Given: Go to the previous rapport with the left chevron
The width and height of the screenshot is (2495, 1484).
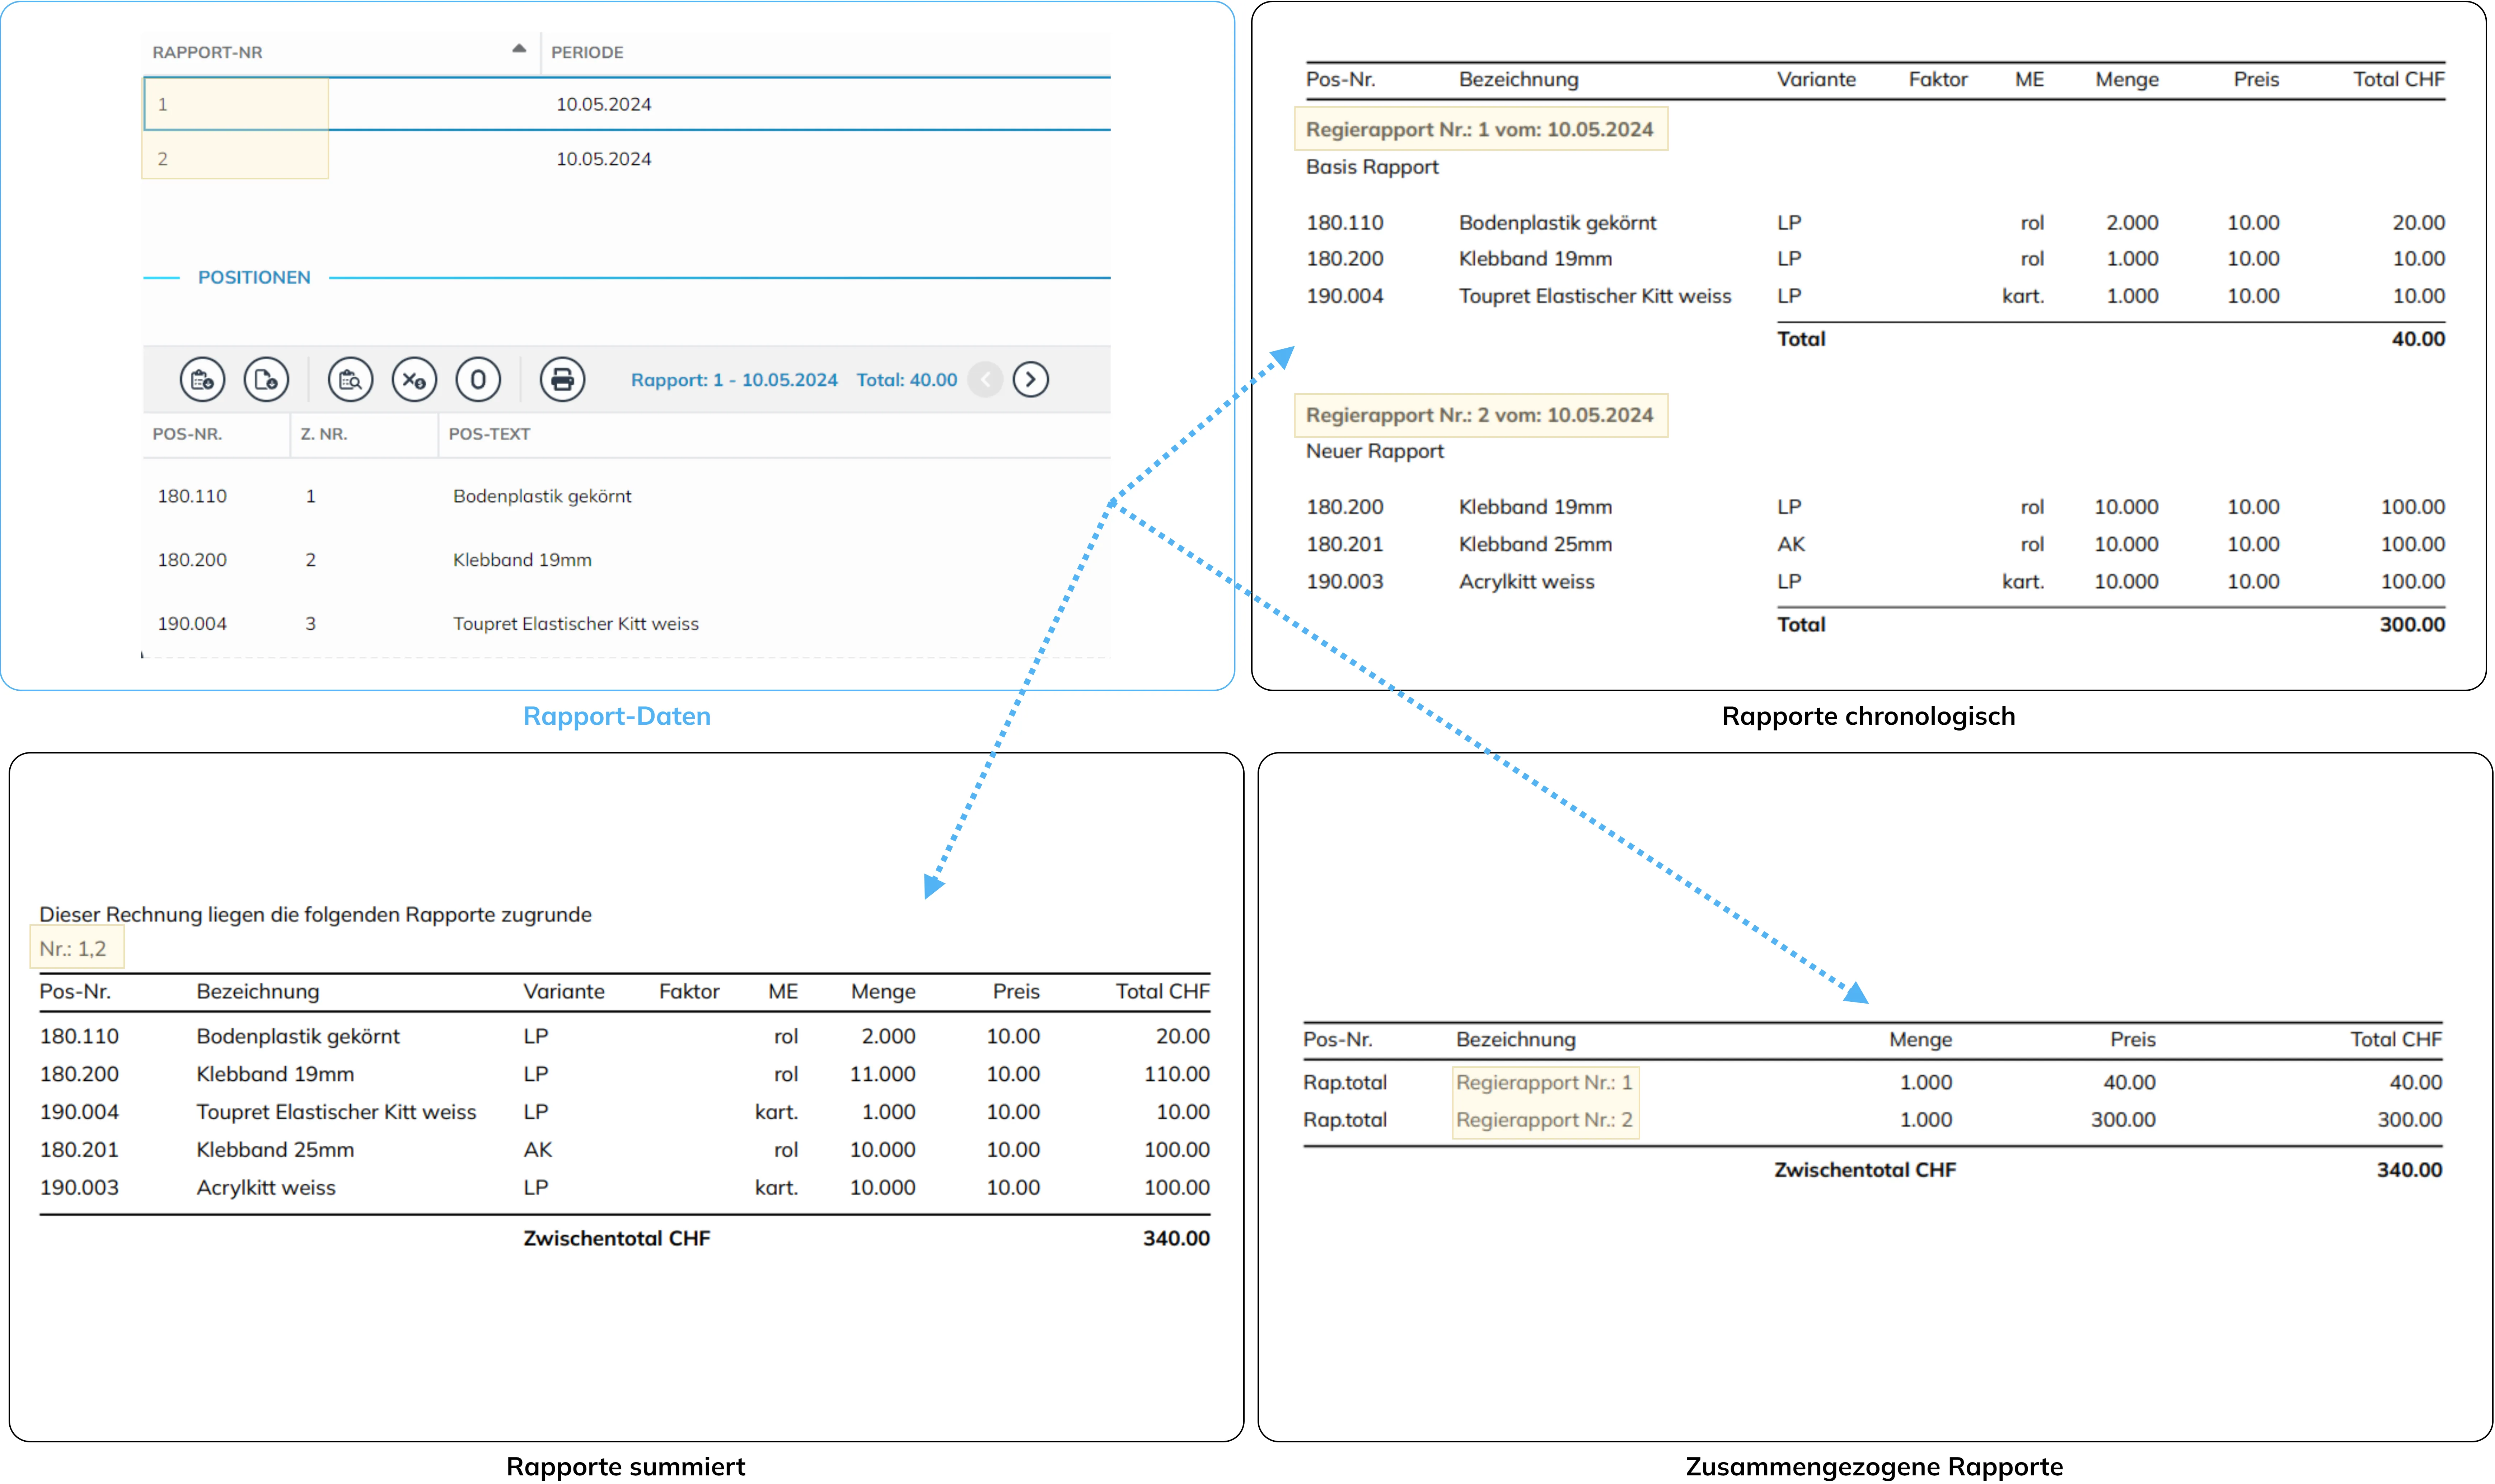Looking at the screenshot, I should (985, 380).
